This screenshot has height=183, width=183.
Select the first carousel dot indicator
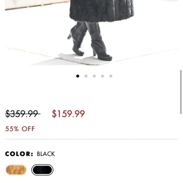(x=78, y=76)
